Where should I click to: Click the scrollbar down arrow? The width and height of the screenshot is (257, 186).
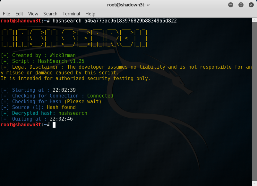[254, 183]
